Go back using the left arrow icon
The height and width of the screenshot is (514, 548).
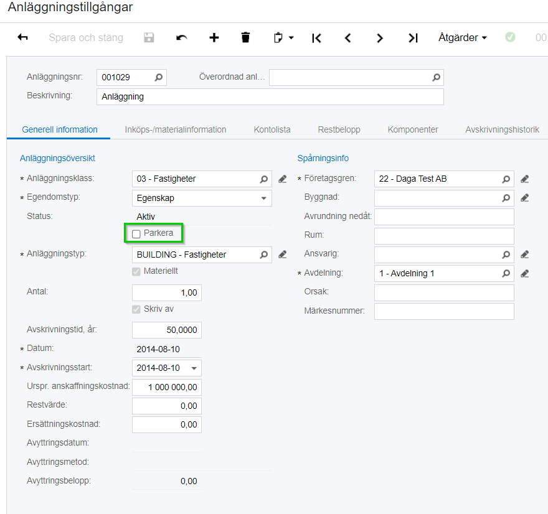pos(22,37)
